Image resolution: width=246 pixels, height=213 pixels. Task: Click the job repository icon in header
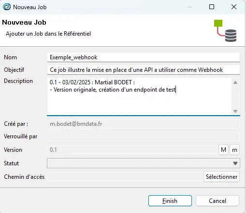click(225, 31)
